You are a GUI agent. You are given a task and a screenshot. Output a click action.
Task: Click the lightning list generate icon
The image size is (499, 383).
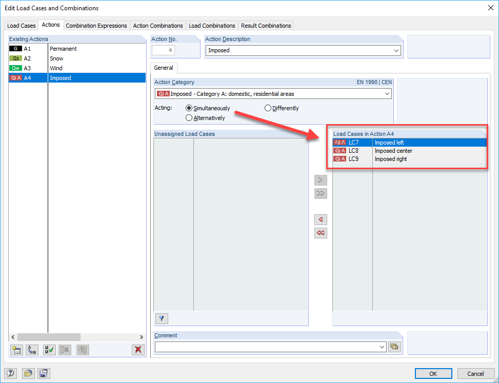click(83, 350)
